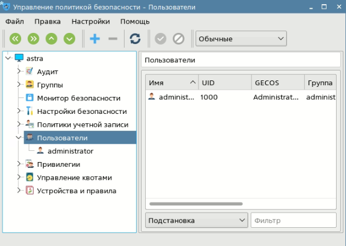Click the green double-left first arrow
The width and height of the screenshot is (346, 246).
click(x=15, y=39)
